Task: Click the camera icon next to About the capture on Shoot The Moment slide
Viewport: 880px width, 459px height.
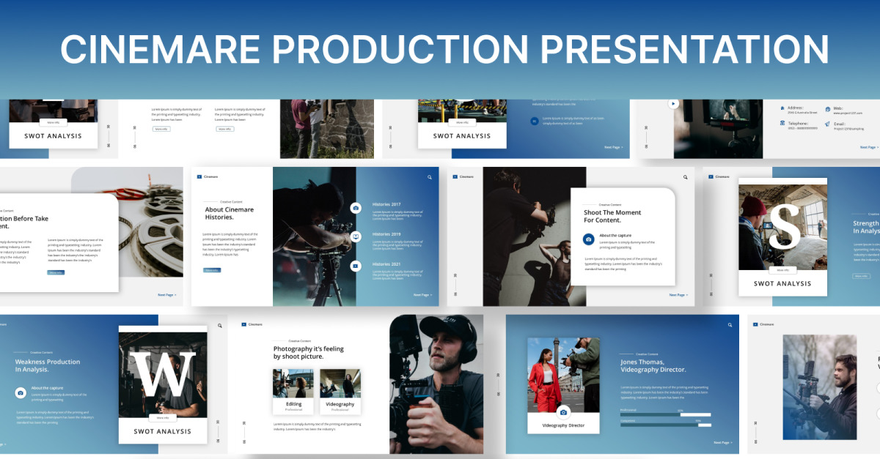Action: [x=588, y=239]
